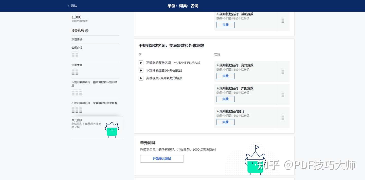
Task: Click practice title 不规则复数名词复习
Action: (230, 111)
